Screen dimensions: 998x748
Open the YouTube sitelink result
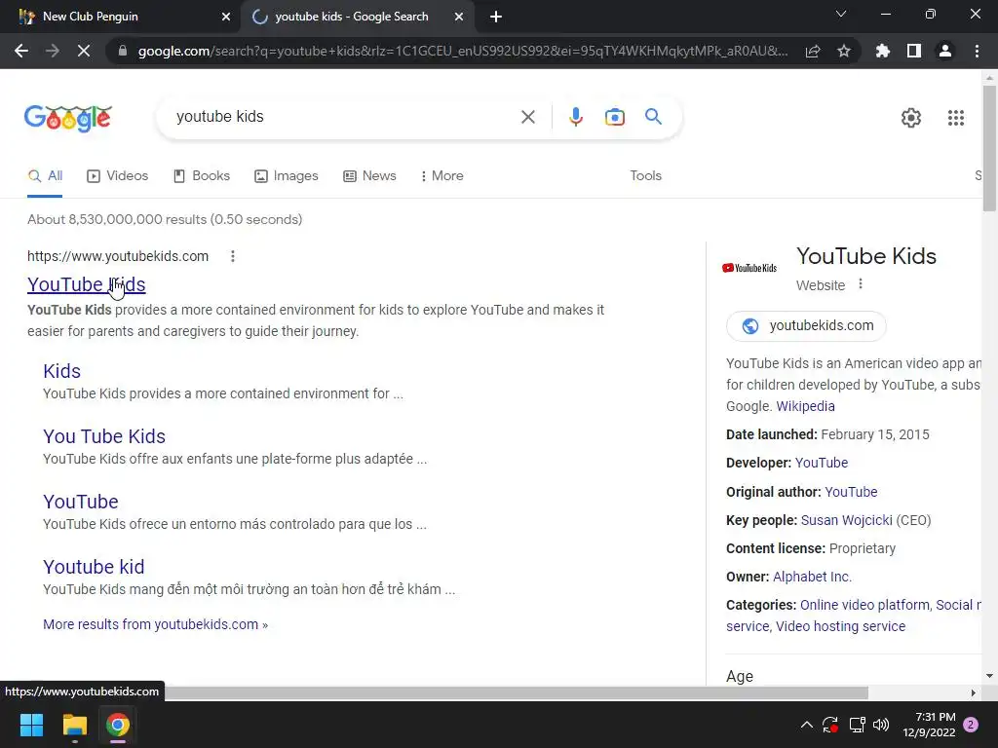(x=81, y=502)
